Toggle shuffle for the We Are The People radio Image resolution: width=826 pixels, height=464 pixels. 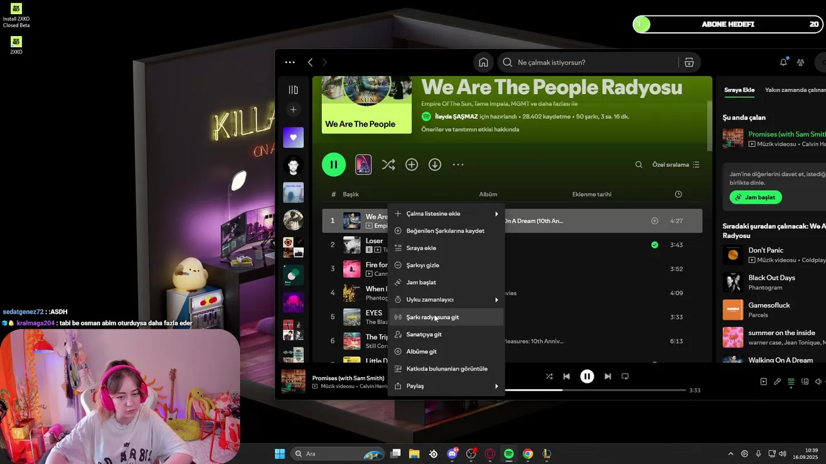pos(388,165)
